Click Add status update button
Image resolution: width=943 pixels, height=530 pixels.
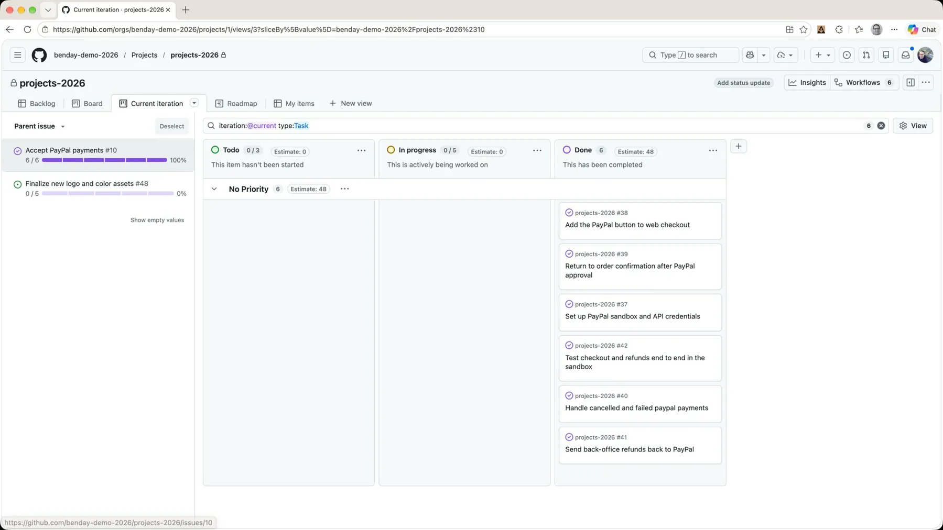(743, 83)
